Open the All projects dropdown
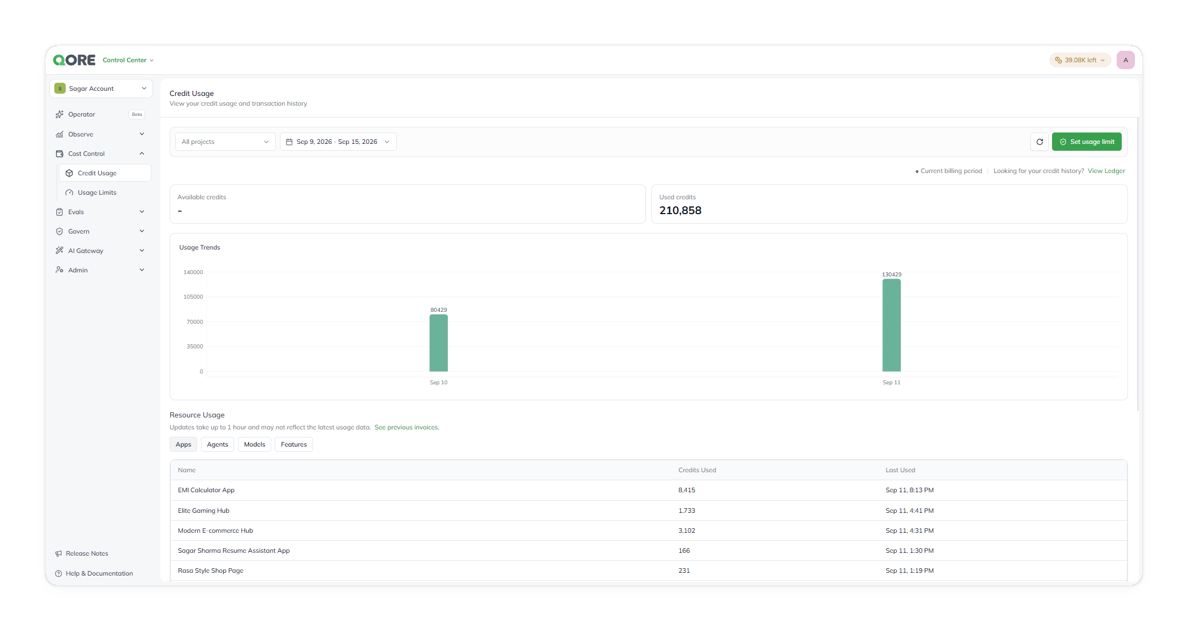 (x=226, y=142)
